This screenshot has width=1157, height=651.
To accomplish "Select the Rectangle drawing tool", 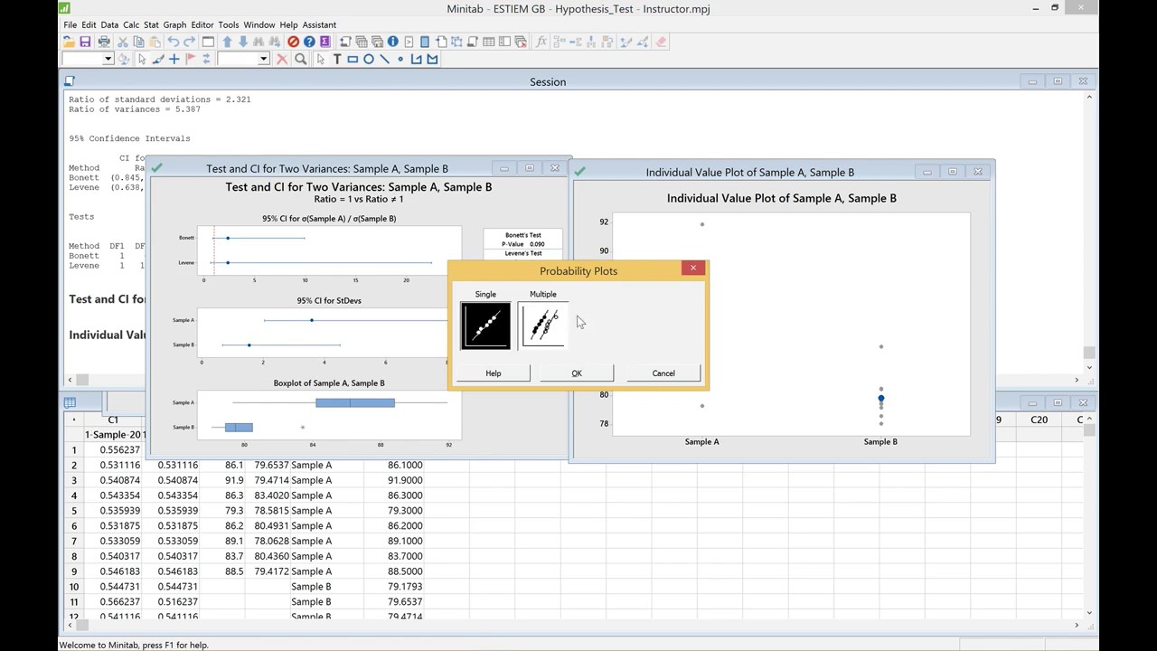I will click(353, 59).
